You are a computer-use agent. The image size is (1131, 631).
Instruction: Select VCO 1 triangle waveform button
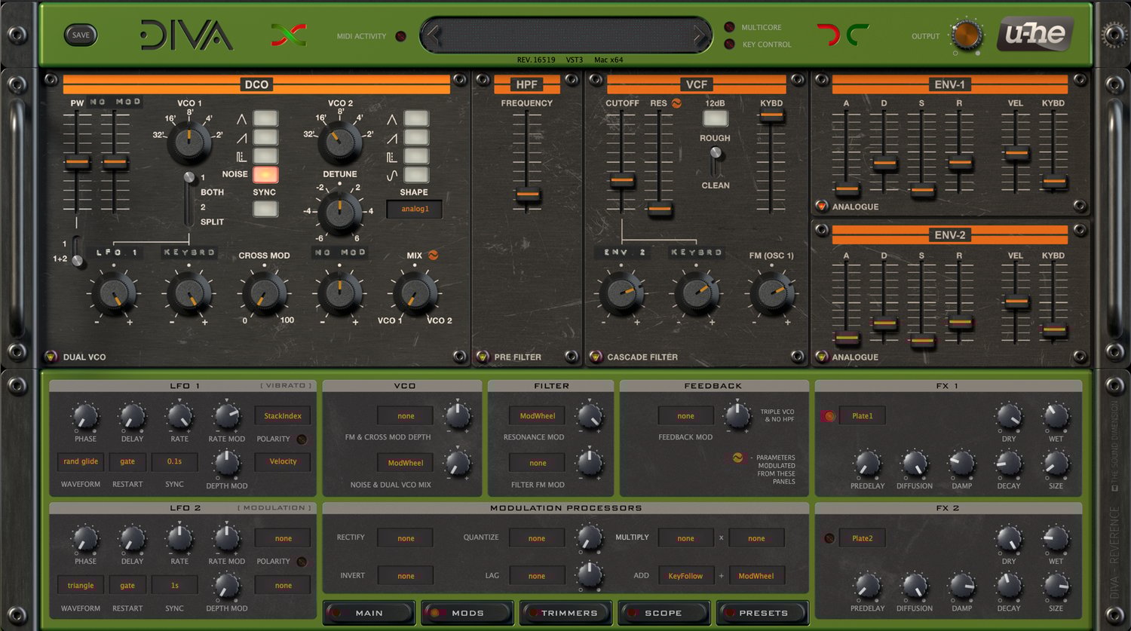[265, 118]
